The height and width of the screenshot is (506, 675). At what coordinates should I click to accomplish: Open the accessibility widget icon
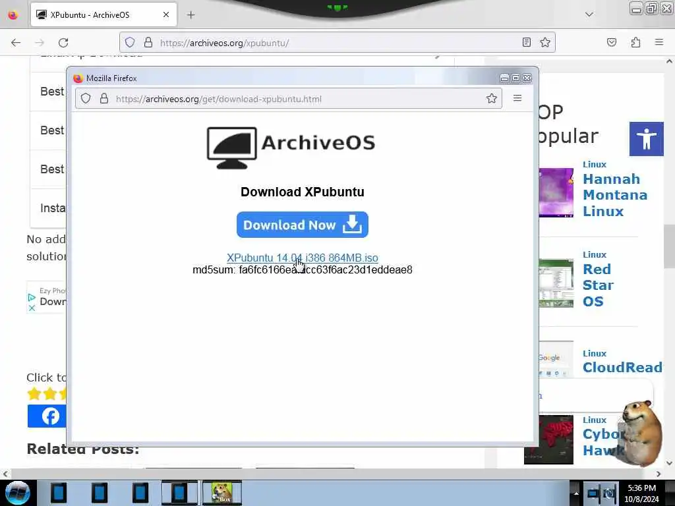click(x=646, y=139)
